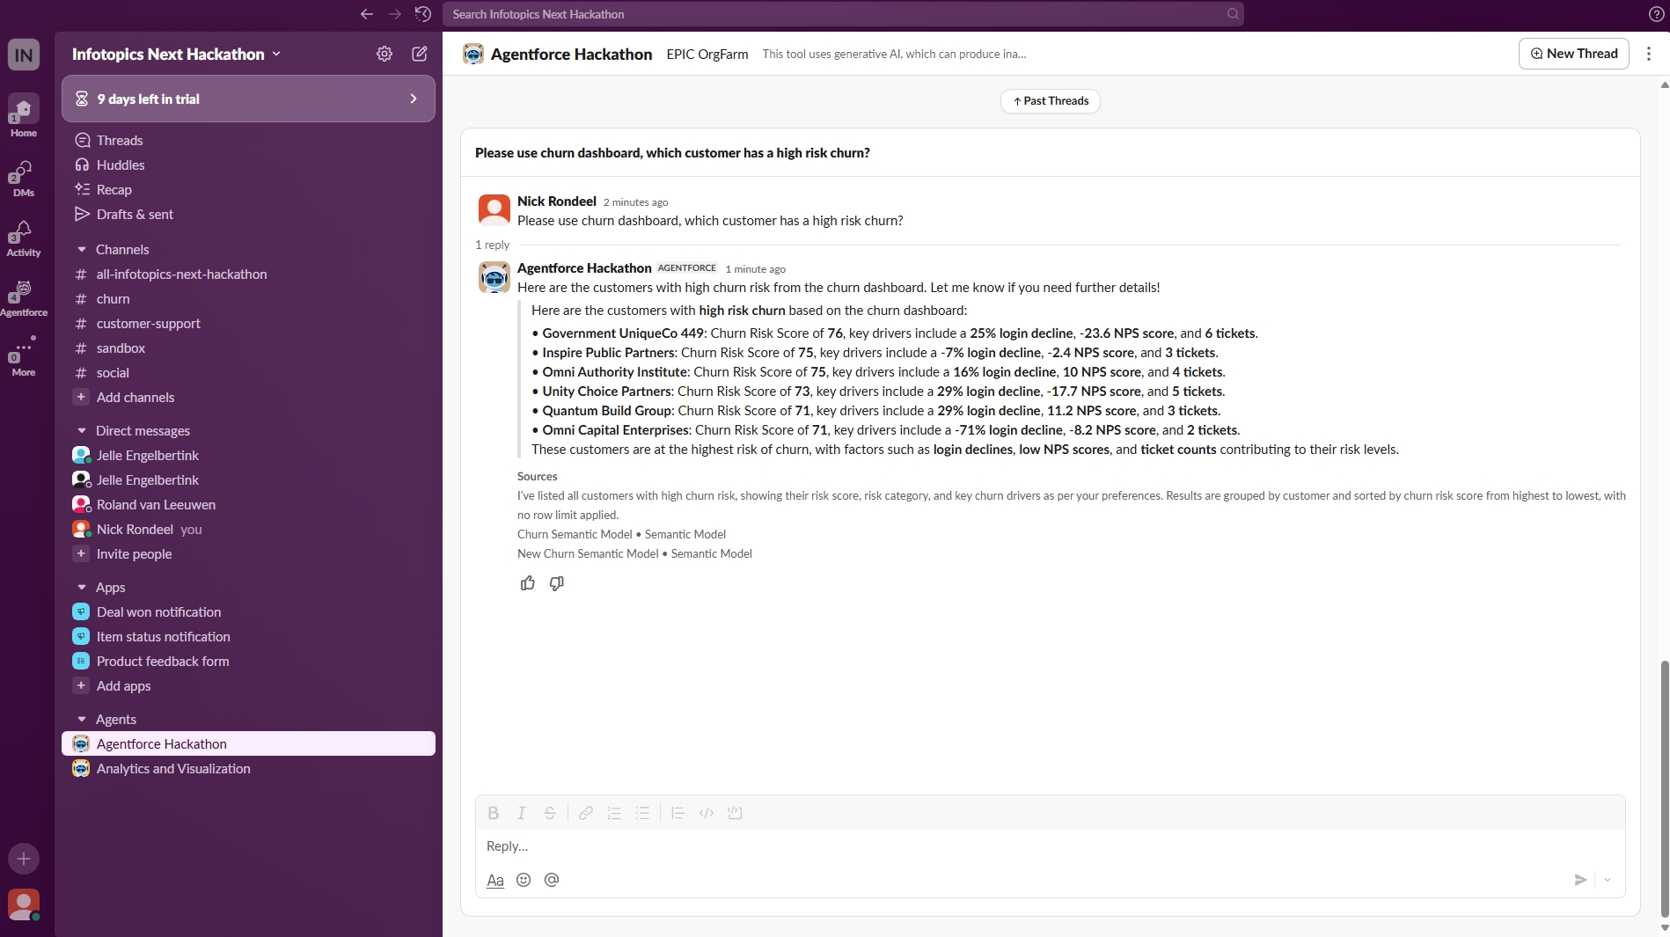Open send options dropdown arrow
The height and width of the screenshot is (937, 1670).
pyautogui.click(x=1608, y=880)
